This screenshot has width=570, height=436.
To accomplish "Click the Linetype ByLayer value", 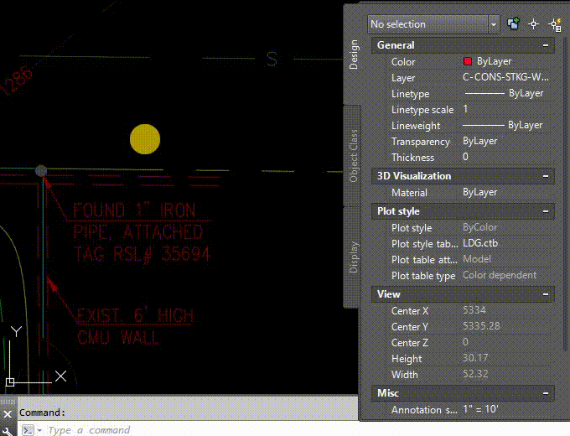I will point(505,93).
